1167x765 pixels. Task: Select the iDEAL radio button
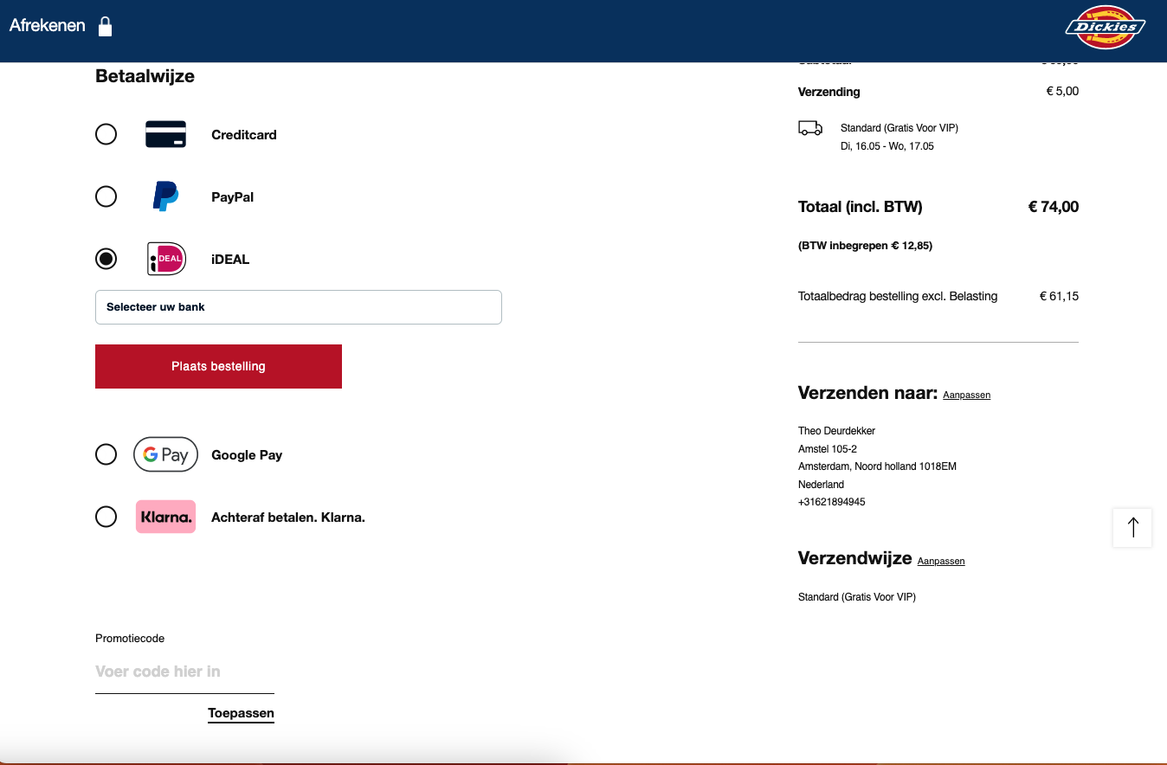click(x=106, y=259)
